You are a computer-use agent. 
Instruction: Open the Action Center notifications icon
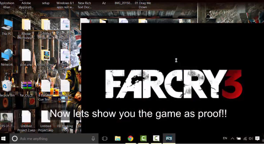click(257, 139)
